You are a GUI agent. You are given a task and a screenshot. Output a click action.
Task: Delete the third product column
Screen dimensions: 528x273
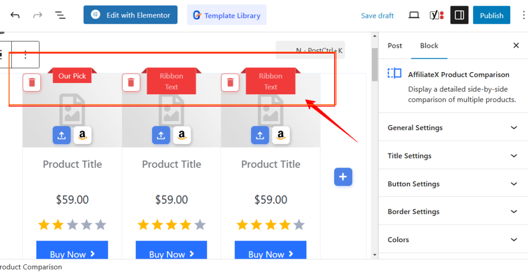230,82
